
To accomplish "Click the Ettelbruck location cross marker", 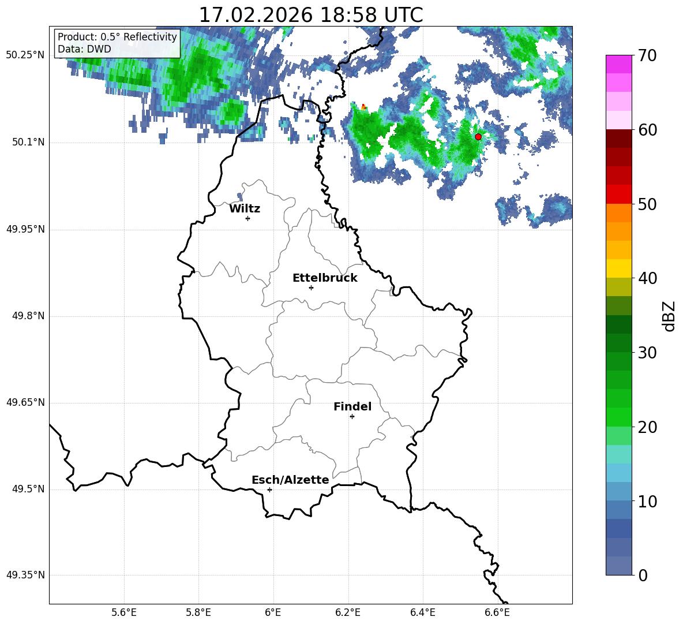I will (311, 287).
